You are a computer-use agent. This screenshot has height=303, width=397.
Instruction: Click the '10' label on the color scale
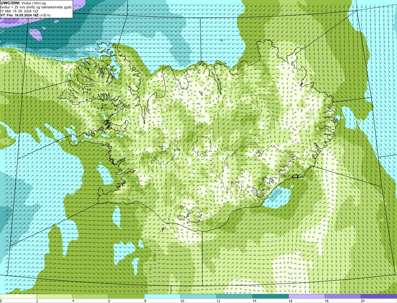(182, 301)
